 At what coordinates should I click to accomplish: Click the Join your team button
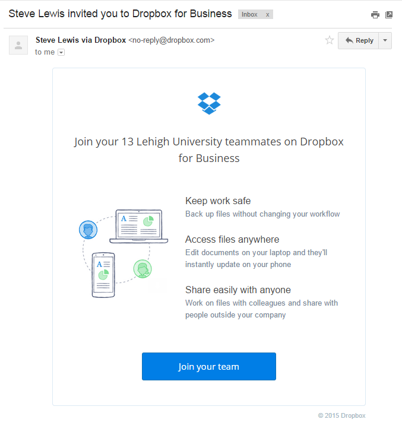point(209,366)
